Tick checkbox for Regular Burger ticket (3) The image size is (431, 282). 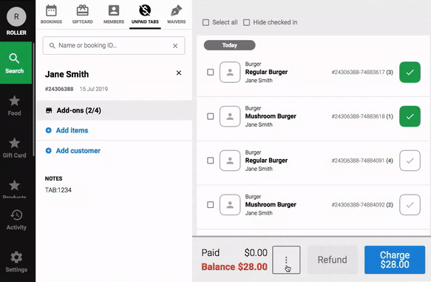[x=210, y=72]
